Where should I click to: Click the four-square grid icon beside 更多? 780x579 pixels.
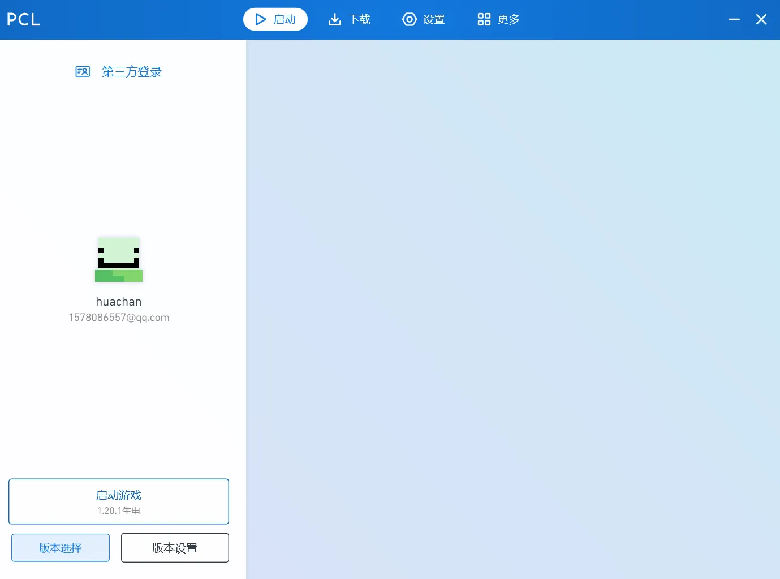click(484, 19)
